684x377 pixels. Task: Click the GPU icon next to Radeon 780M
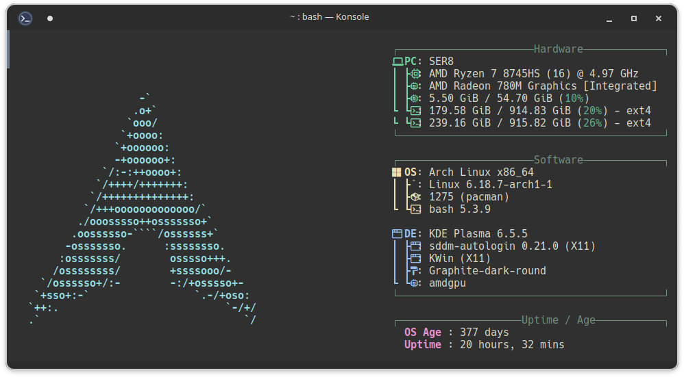tap(415, 86)
